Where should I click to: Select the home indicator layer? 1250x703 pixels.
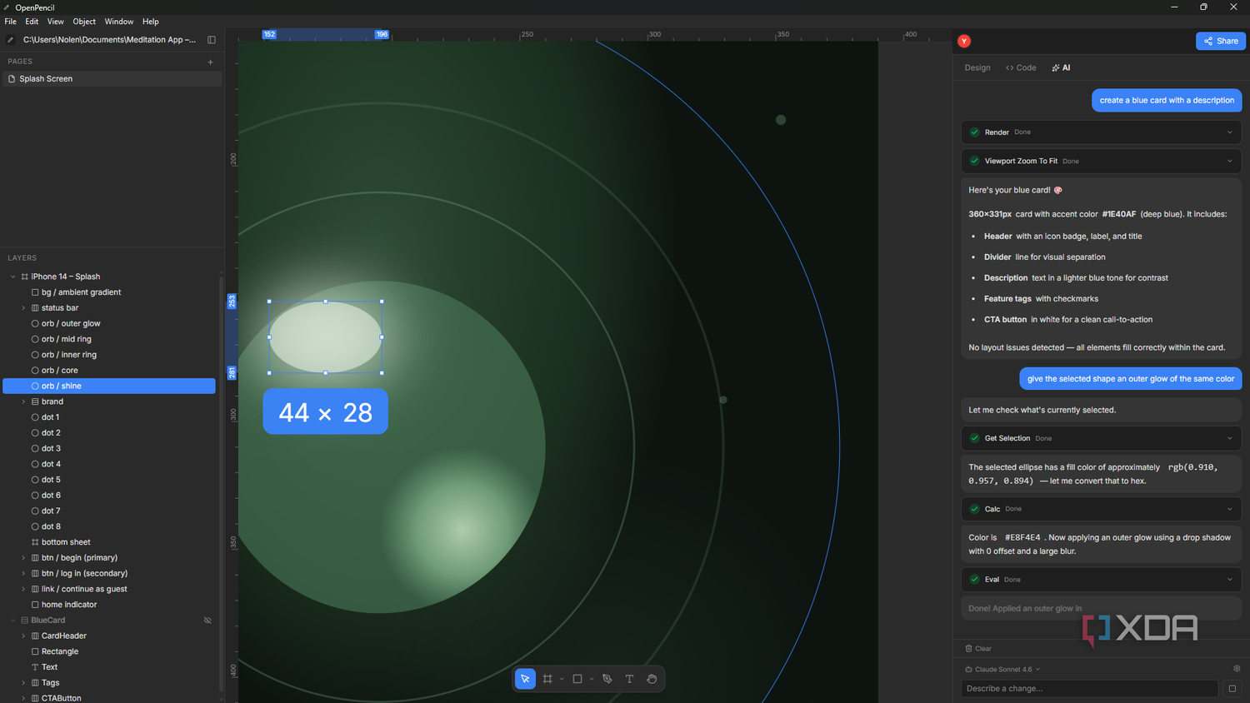pyautogui.click(x=109, y=605)
